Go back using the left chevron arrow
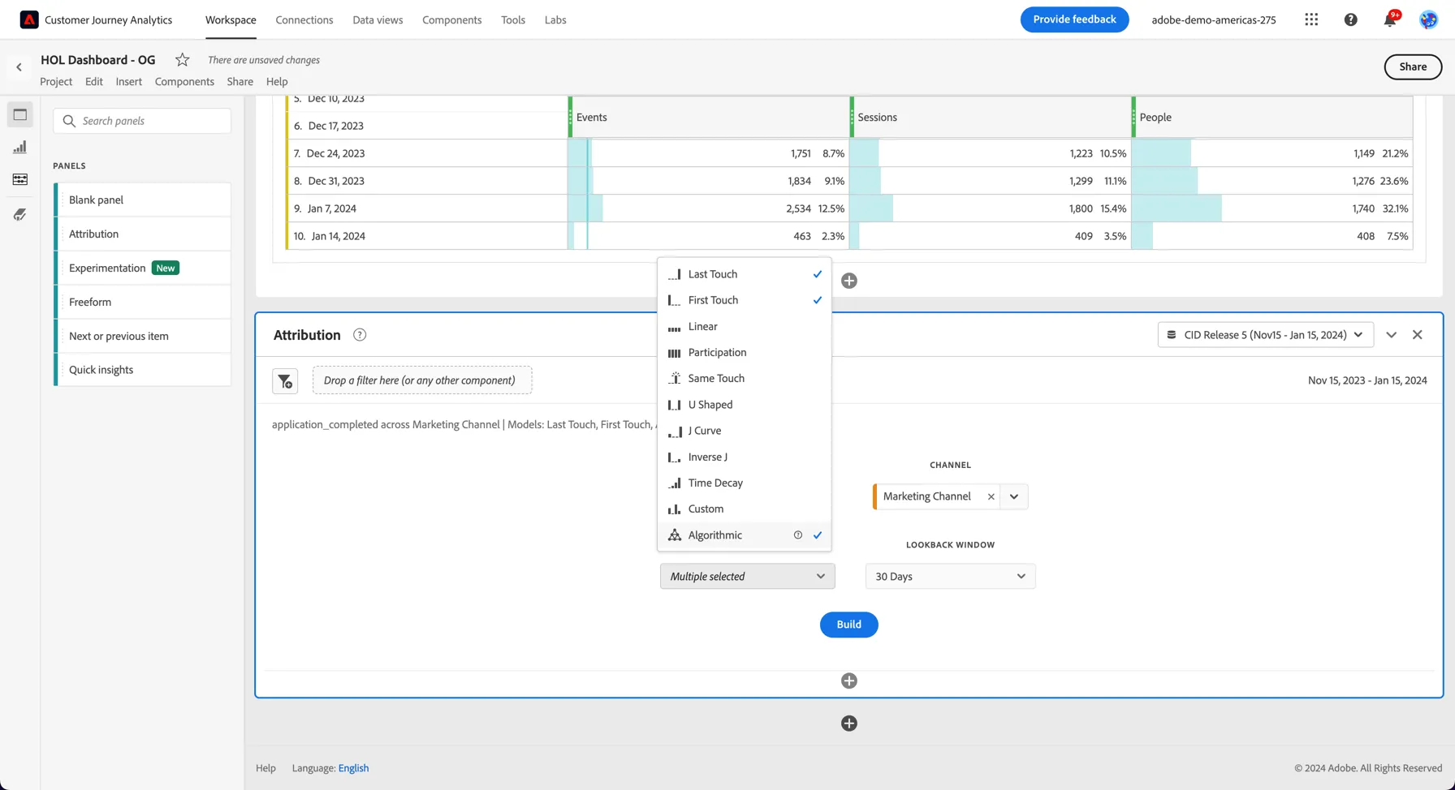The image size is (1455, 790). click(19, 67)
